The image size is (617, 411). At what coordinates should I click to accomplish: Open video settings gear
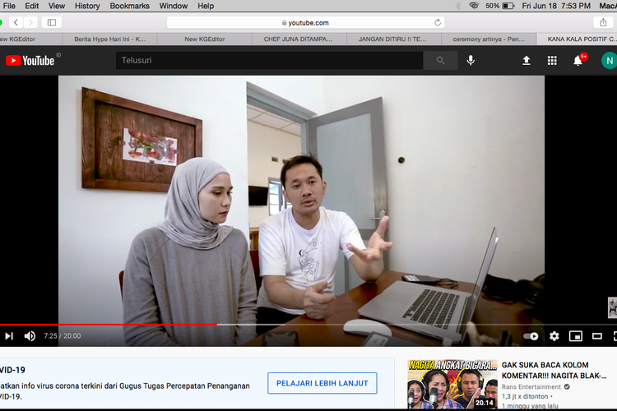554,336
